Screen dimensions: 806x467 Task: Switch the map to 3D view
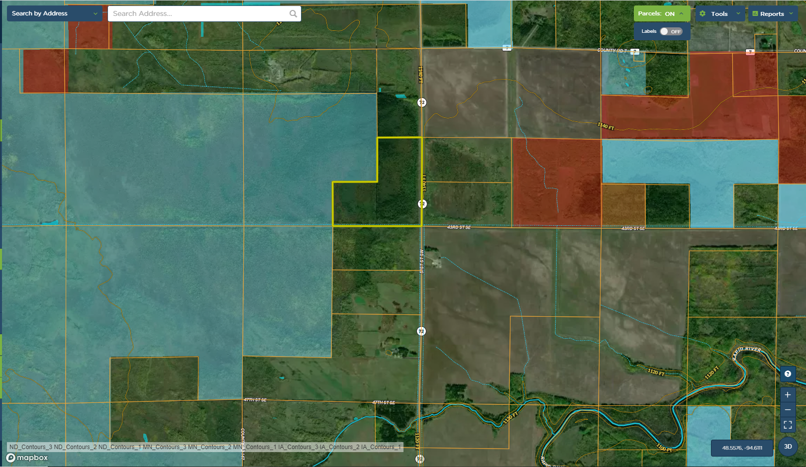[788, 447]
